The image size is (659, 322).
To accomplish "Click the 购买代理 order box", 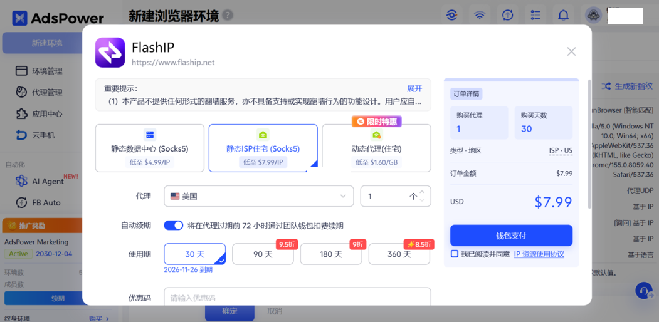I will (479, 123).
